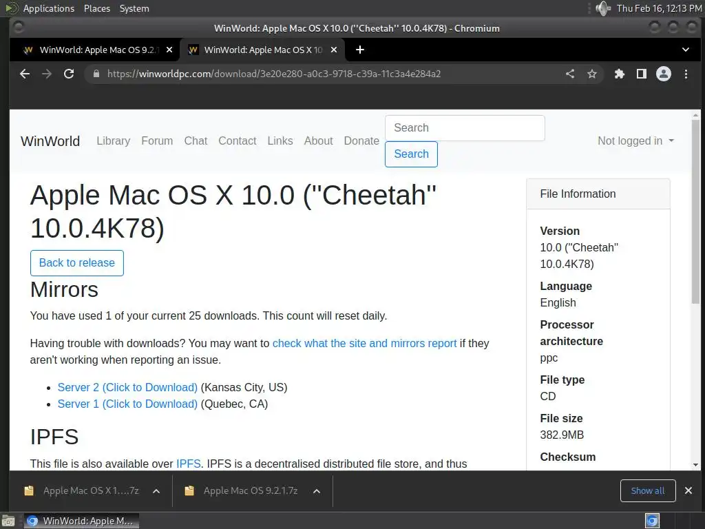Viewport: 705px width, 529px height.
Task: Bookmark this page with the star
Action: [x=592, y=74]
